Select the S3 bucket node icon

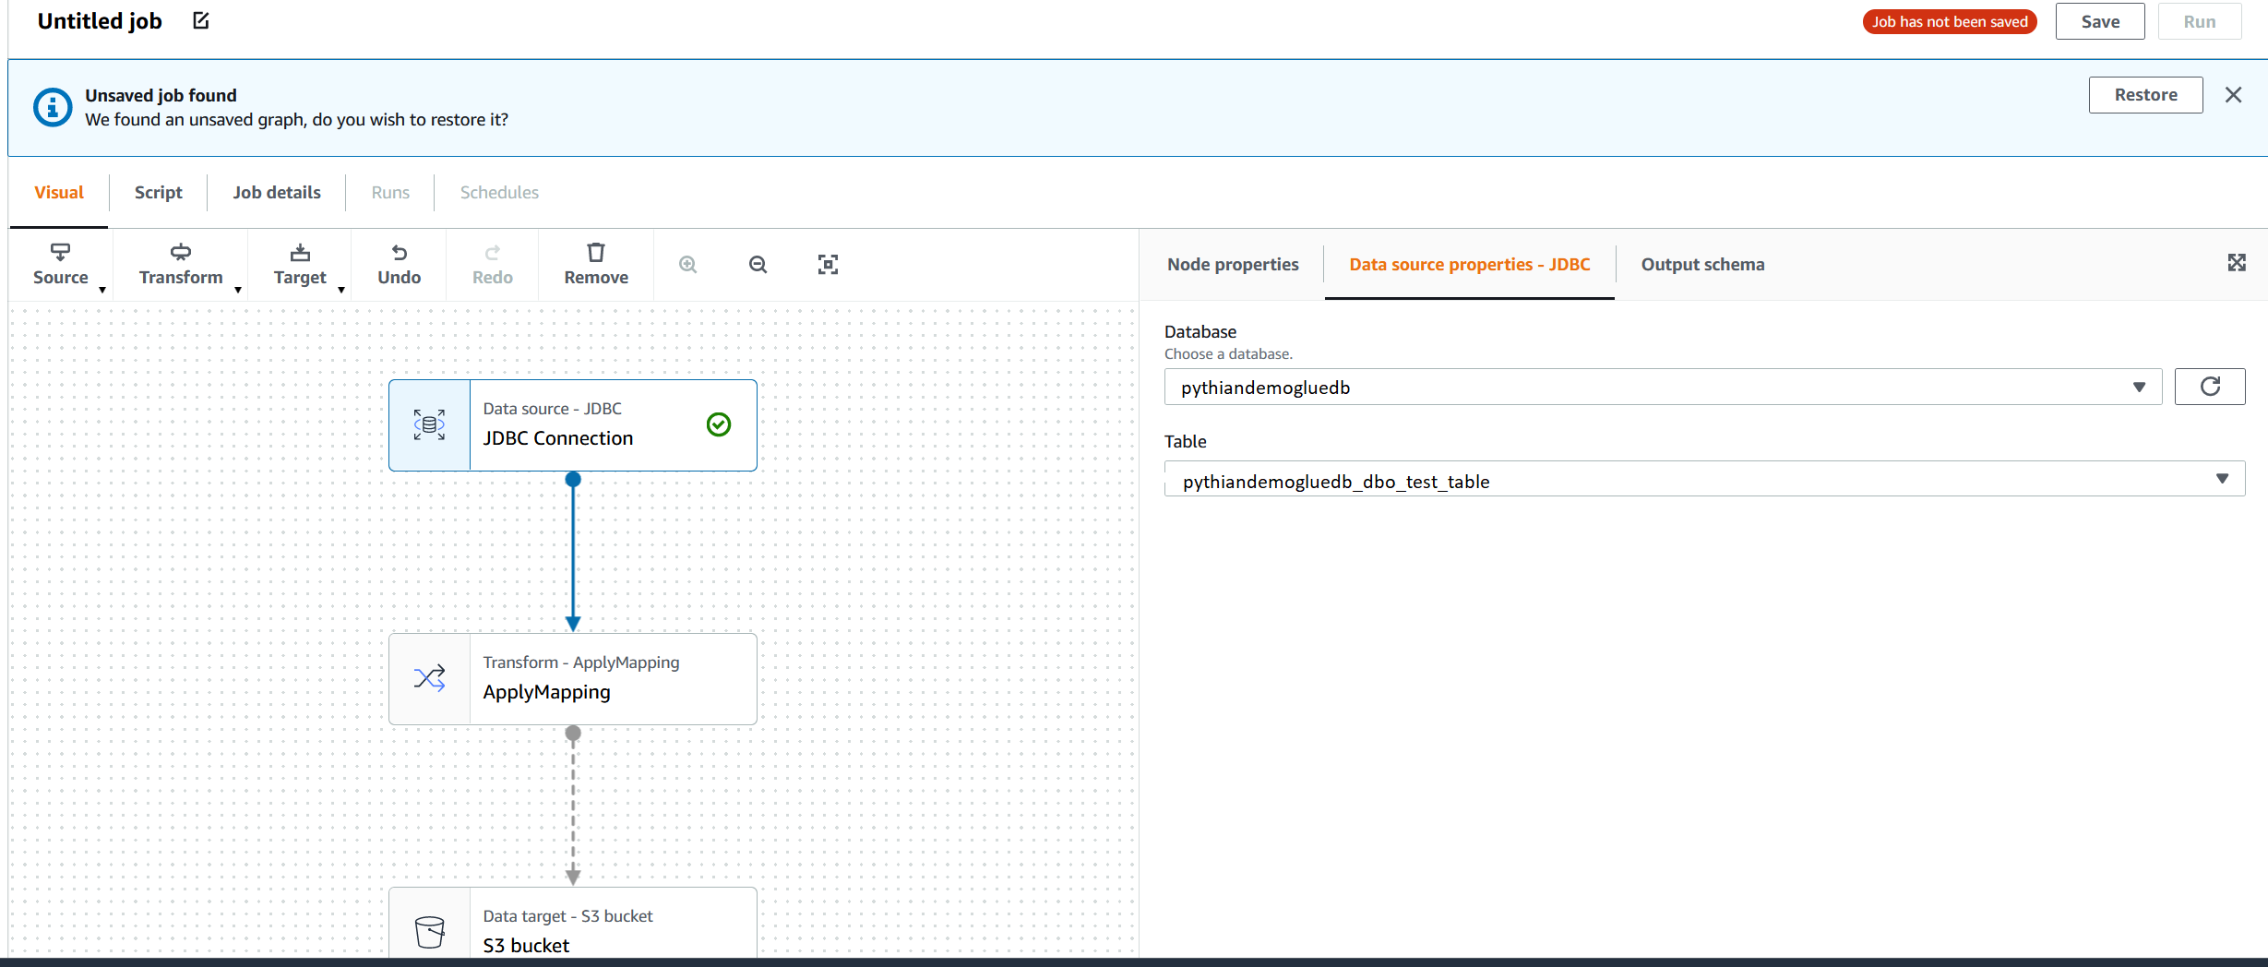pyautogui.click(x=430, y=930)
